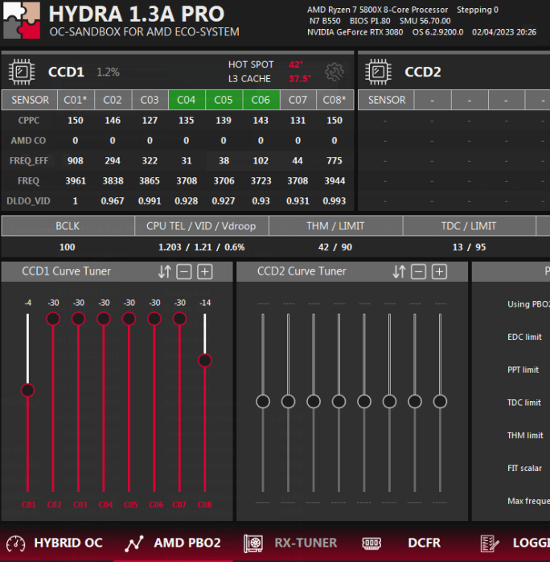Click the CCD2 SENSOR header
Screen dimensions: 550x562
coord(387,100)
